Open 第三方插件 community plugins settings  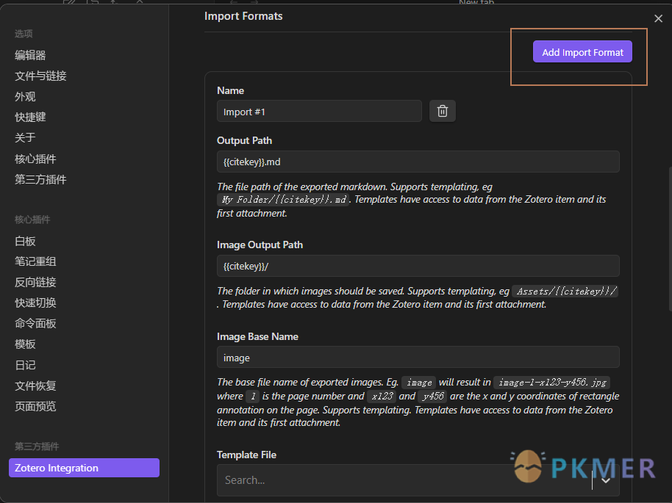41,179
